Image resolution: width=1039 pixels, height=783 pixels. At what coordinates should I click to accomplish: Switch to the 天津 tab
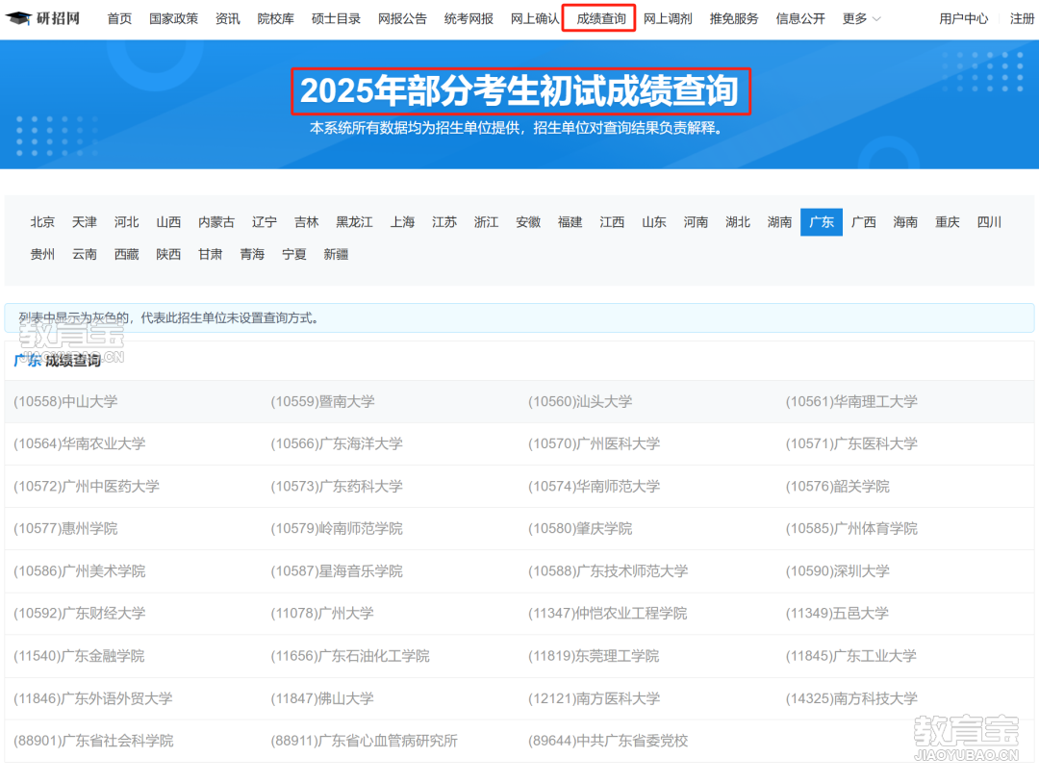[x=84, y=222]
